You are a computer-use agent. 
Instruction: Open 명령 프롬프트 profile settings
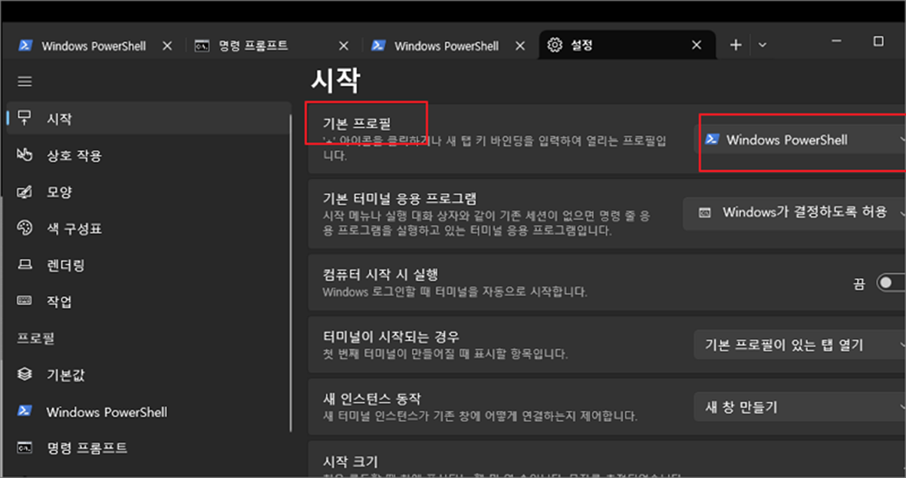point(148,448)
